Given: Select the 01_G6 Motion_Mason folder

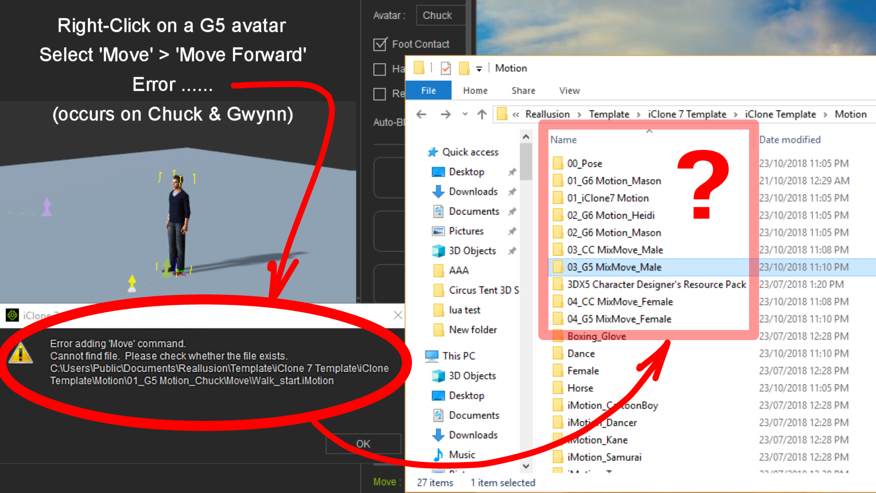Looking at the screenshot, I should click(614, 181).
